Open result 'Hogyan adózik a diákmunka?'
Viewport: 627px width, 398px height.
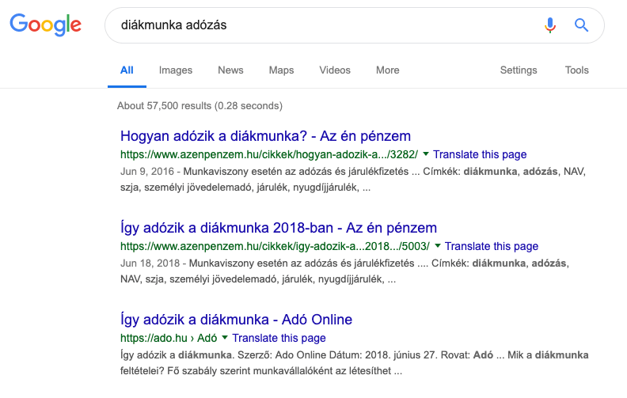pos(265,136)
